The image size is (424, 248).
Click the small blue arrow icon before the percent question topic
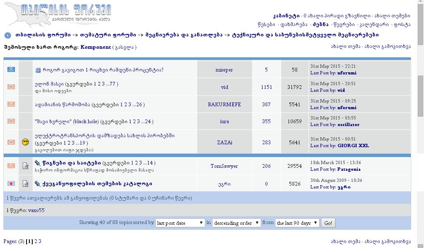coord(38,70)
